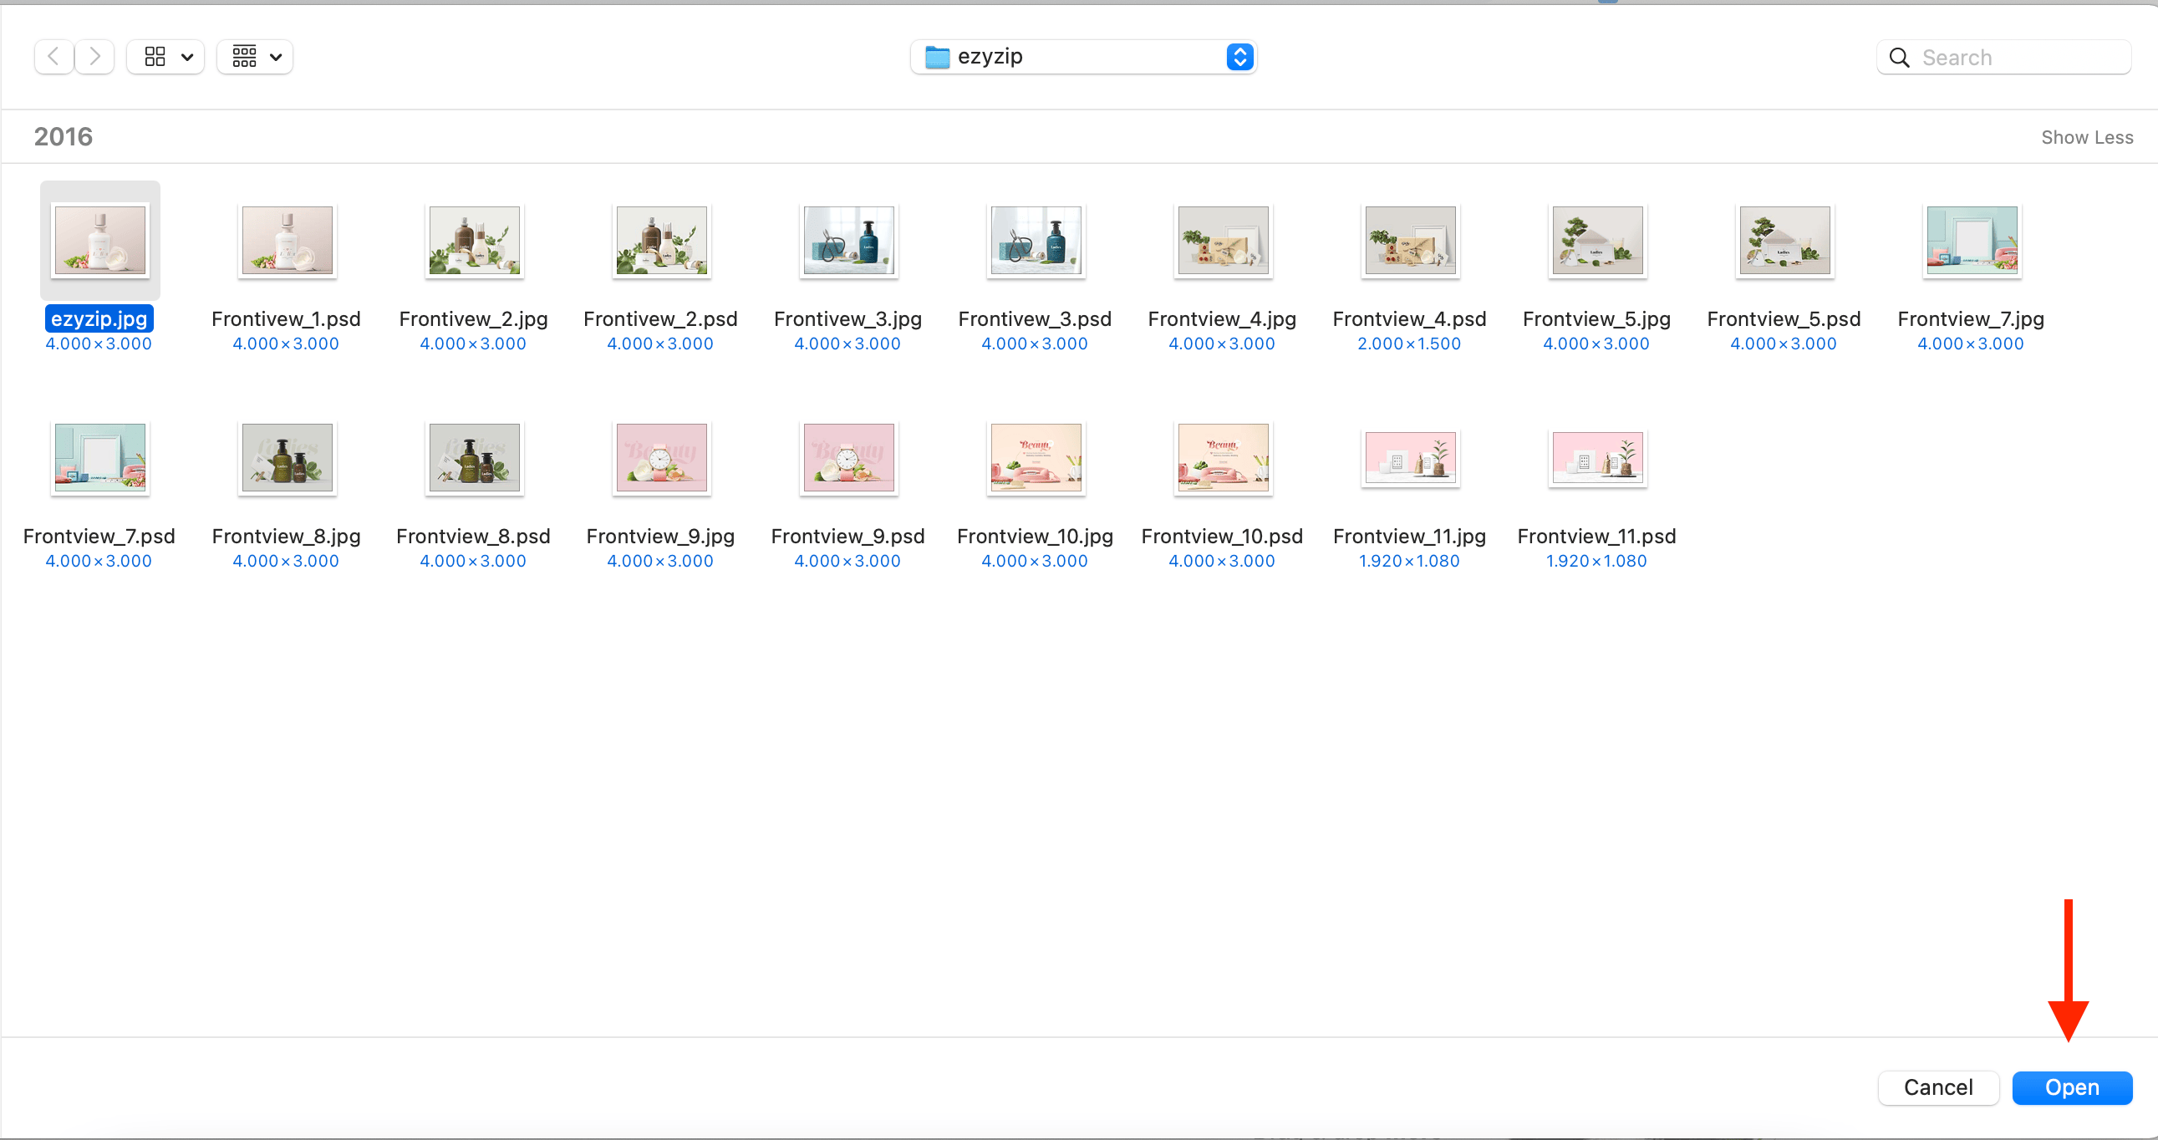Select the Frontview_11.jpg thumbnail

tap(1410, 458)
